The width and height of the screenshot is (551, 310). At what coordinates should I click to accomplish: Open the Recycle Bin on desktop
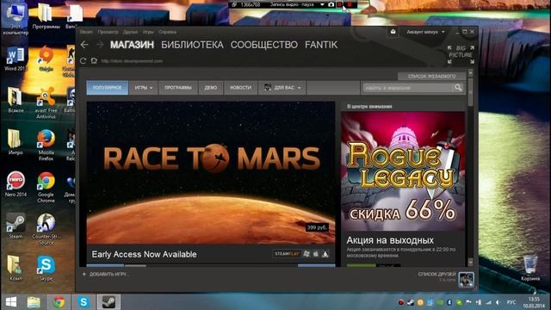pyautogui.click(x=530, y=268)
